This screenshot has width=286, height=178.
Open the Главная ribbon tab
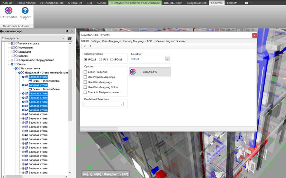pyautogui.click(x=7, y=3)
